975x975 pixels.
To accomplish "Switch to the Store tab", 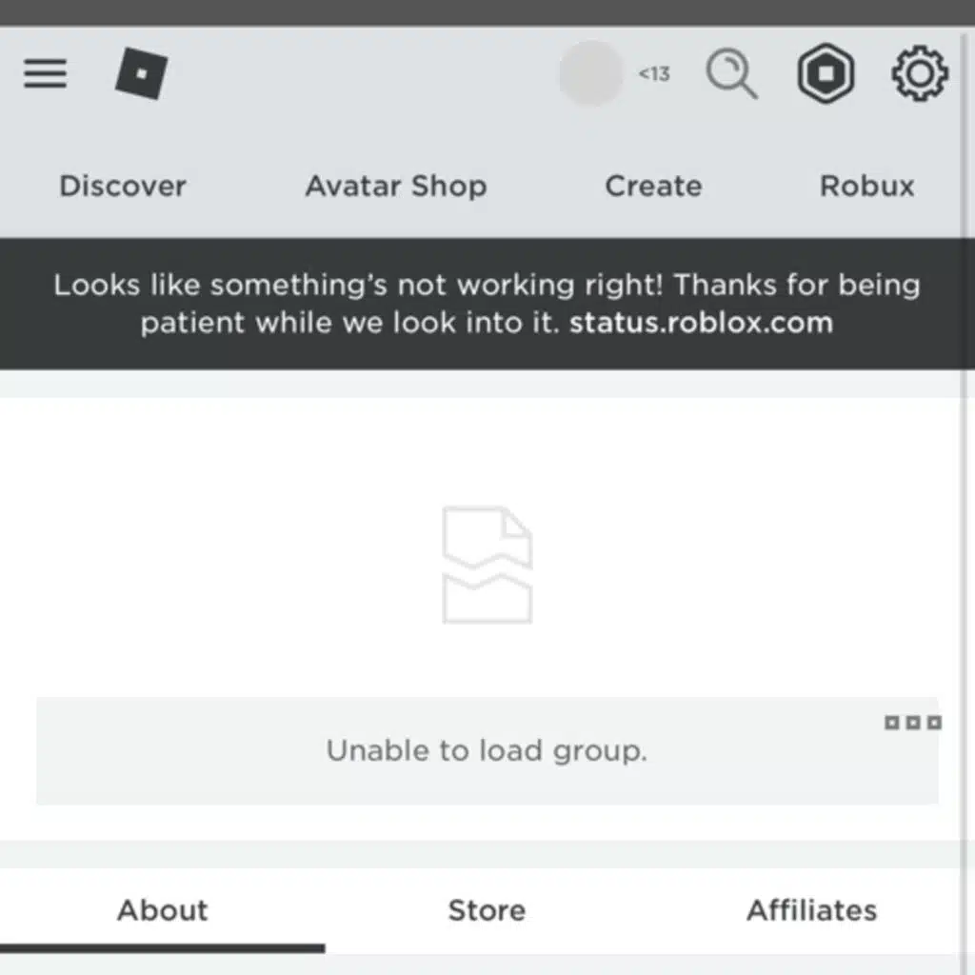I will (487, 910).
